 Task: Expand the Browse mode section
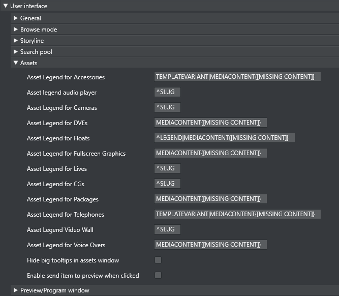(16, 29)
